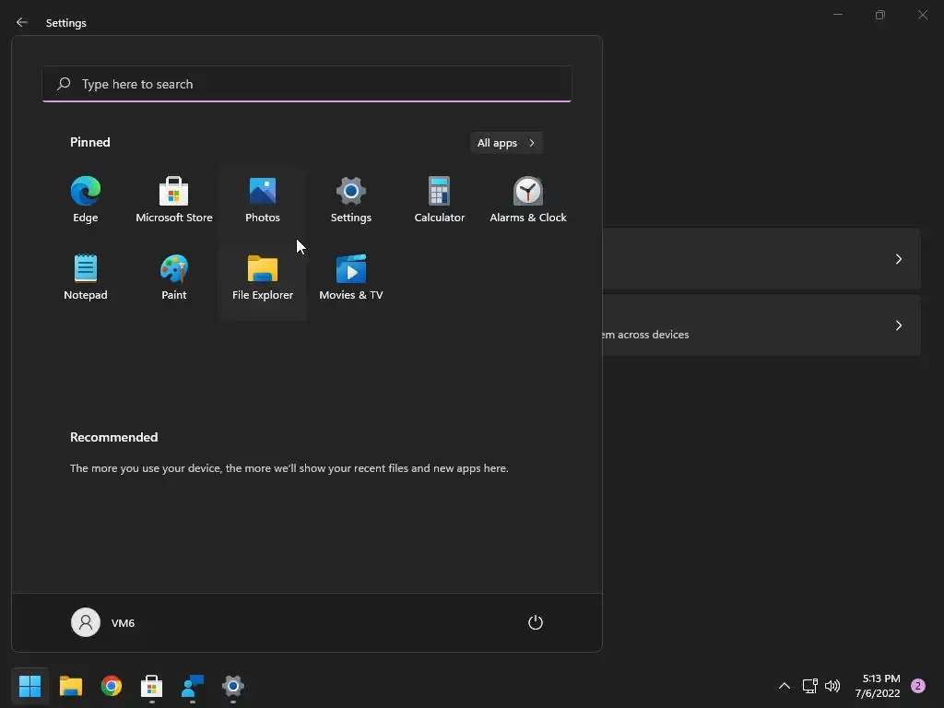Screen dimensions: 944x708
Task: Show hidden system tray icons
Action: coord(785,686)
